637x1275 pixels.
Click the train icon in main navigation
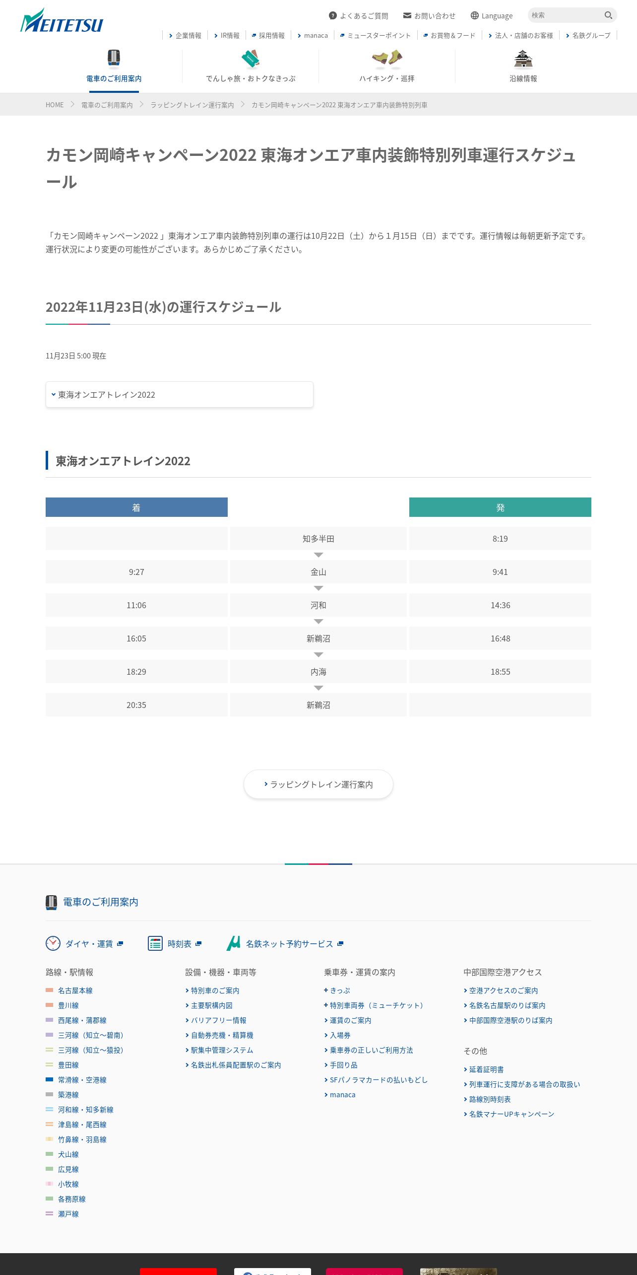[114, 58]
